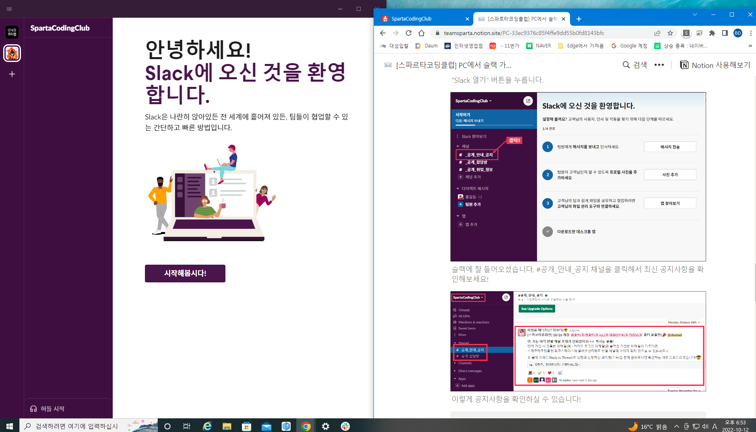The width and height of the screenshot is (756, 432).
Task: Go forward in Chrome
Action: click(x=396, y=33)
